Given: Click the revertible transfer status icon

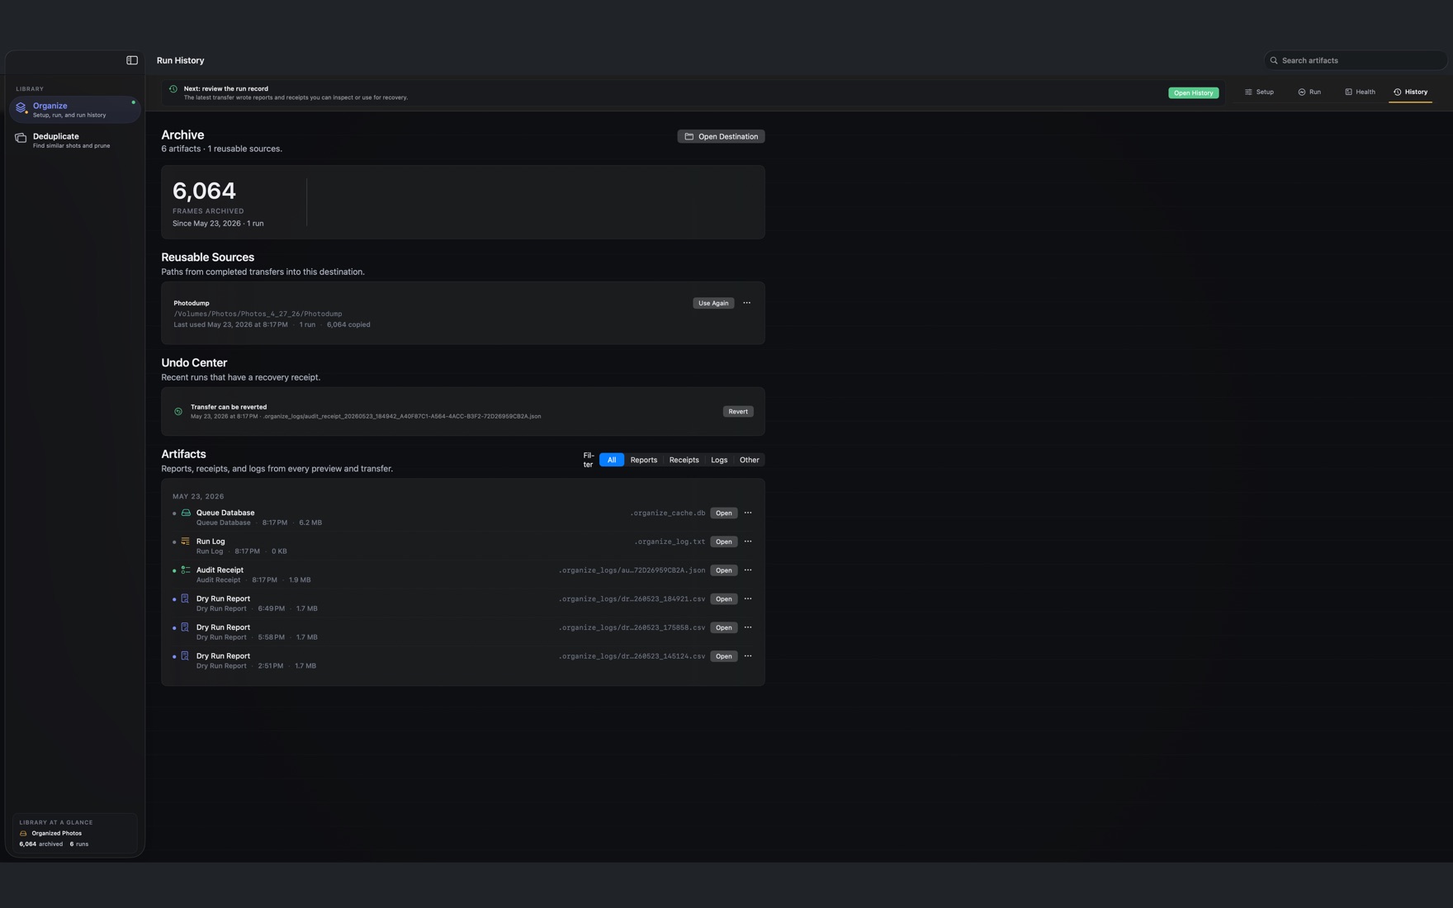Looking at the screenshot, I should 178,411.
